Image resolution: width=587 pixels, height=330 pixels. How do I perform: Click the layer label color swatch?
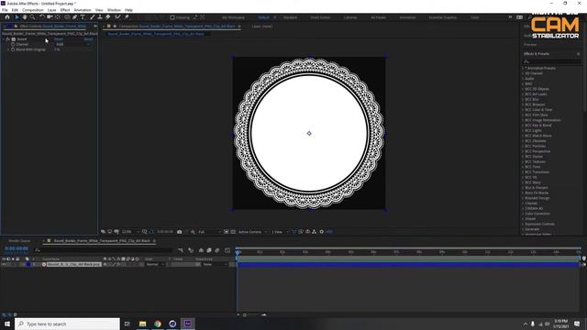click(28, 265)
